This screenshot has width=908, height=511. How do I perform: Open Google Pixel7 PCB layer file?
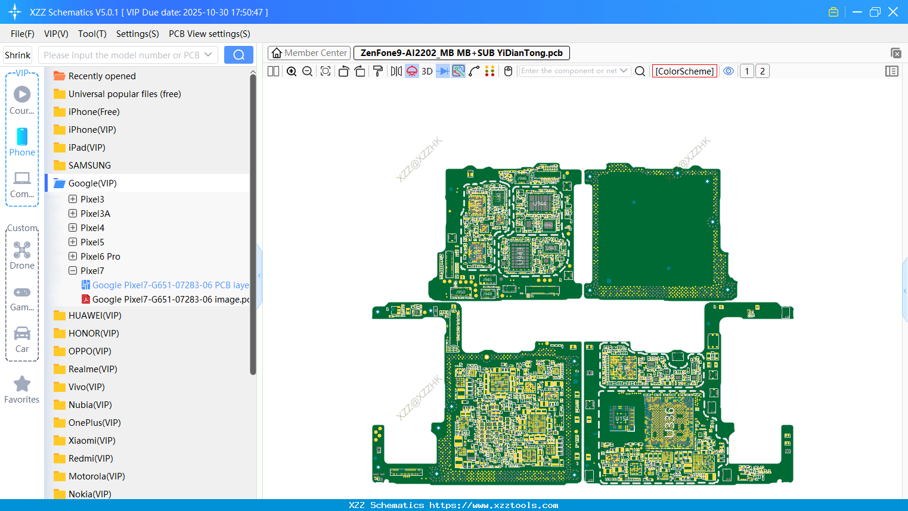pos(166,285)
